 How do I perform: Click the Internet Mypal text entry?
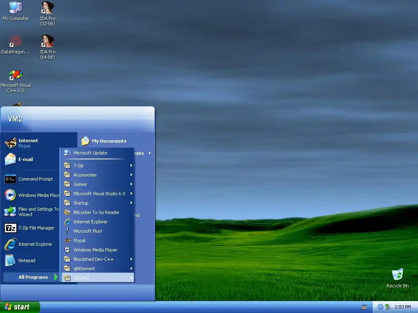(28, 143)
